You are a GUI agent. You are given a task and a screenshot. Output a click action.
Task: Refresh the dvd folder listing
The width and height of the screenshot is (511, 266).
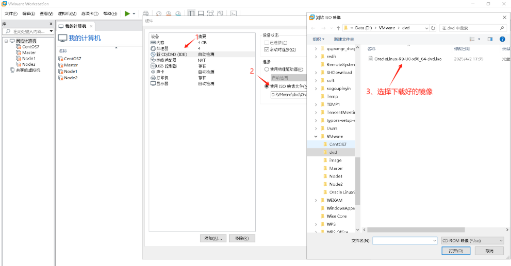(433, 28)
